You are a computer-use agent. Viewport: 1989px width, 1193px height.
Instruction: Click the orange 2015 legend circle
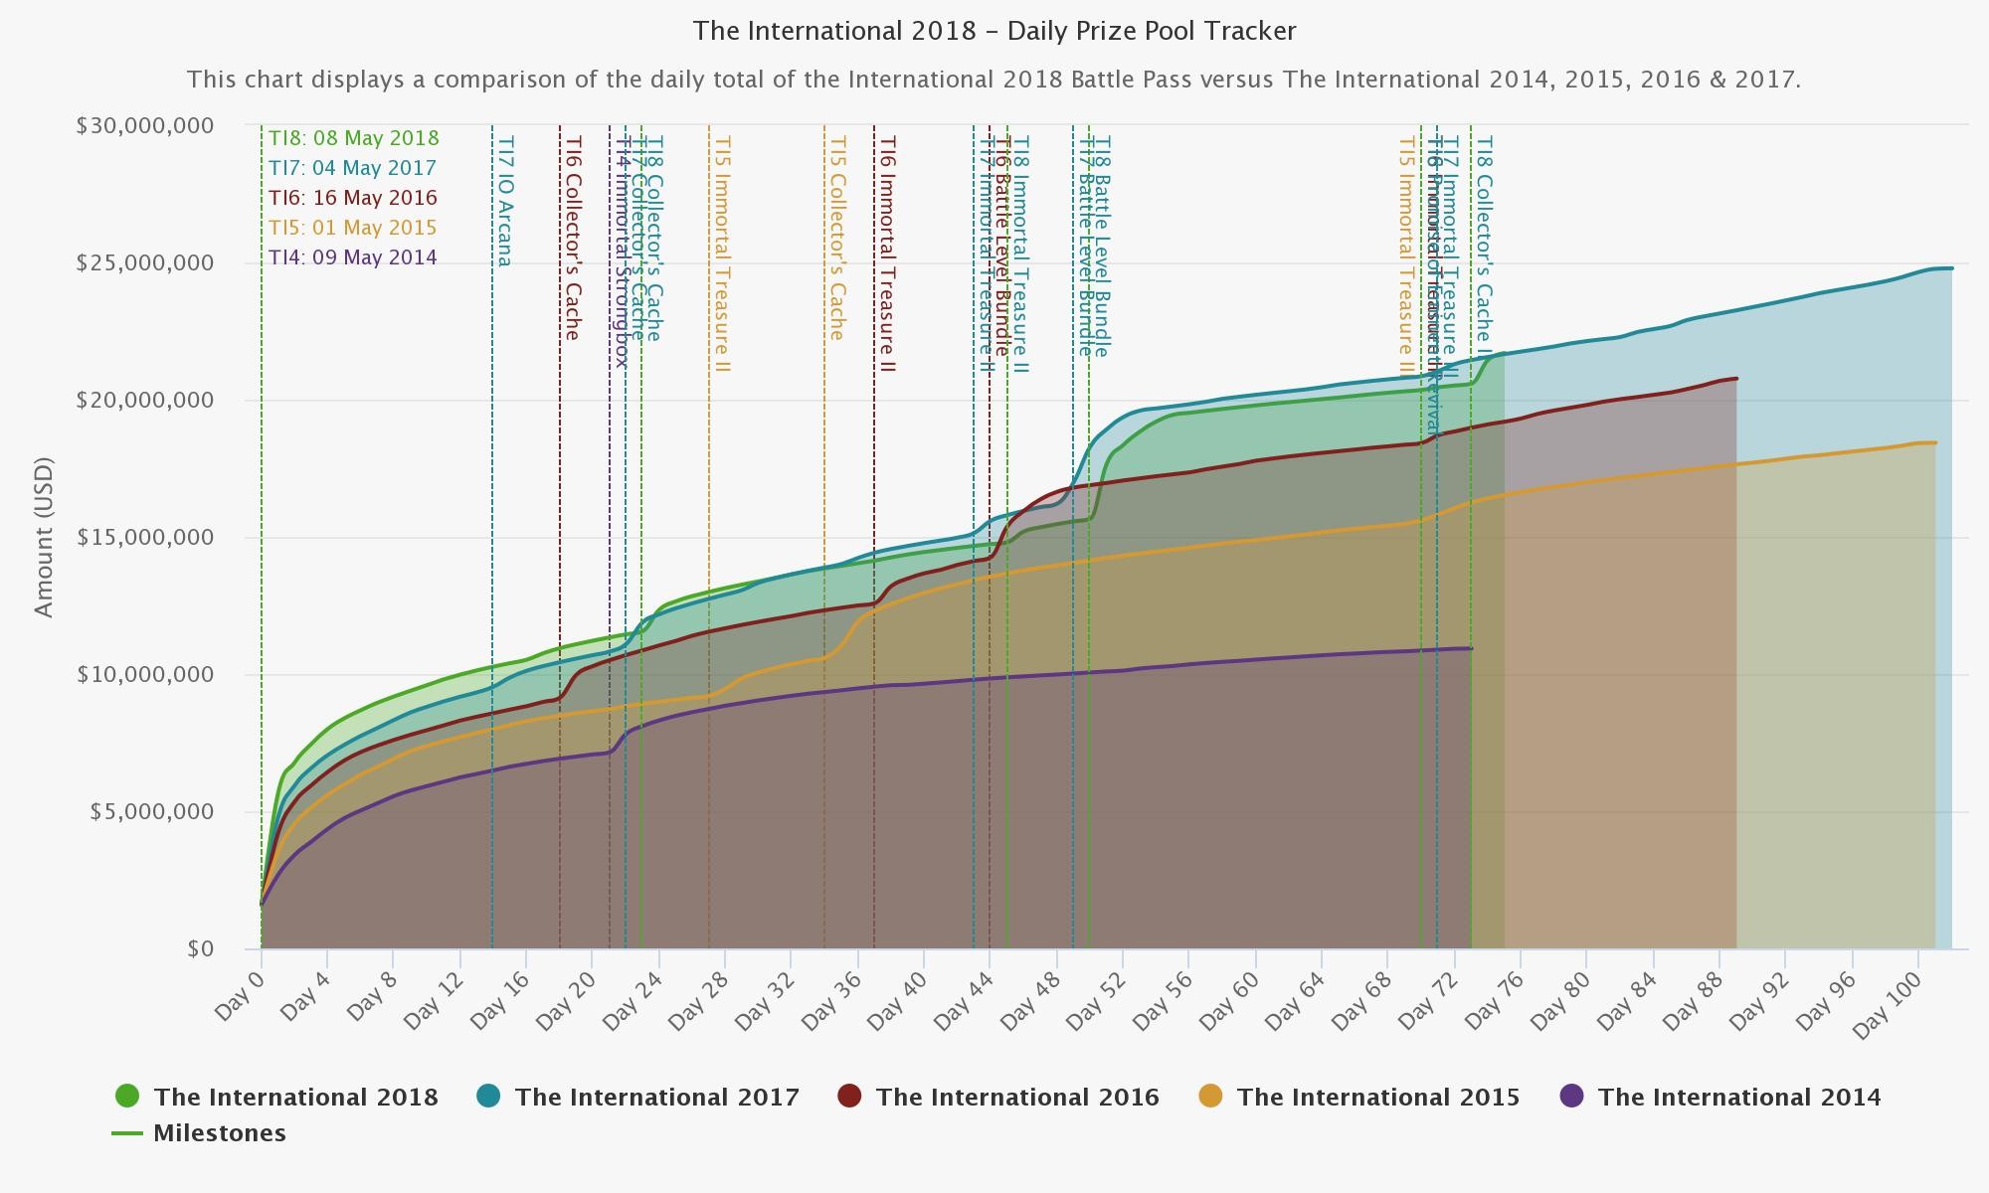(1210, 1097)
